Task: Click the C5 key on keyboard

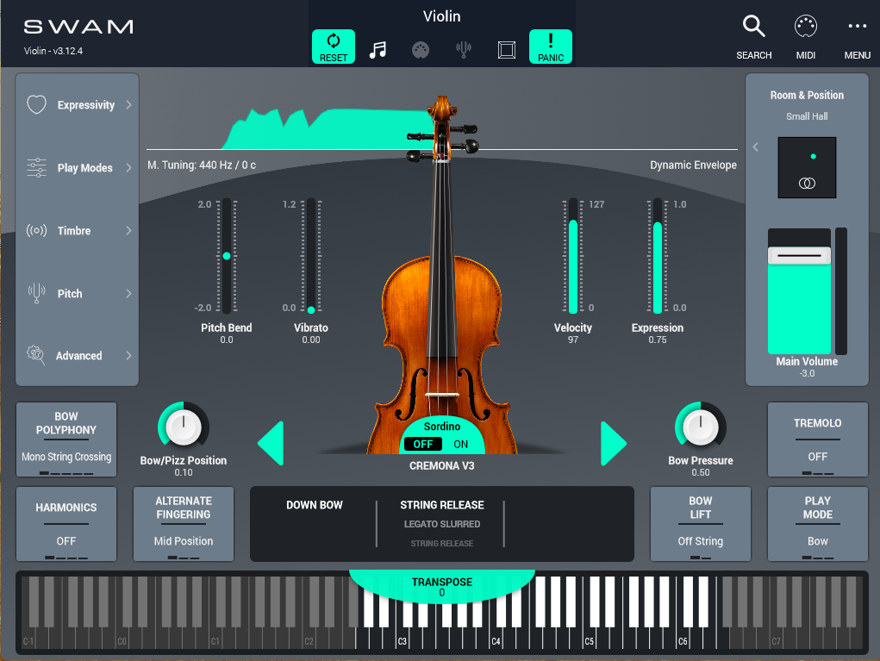Action: [x=590, y=638]
